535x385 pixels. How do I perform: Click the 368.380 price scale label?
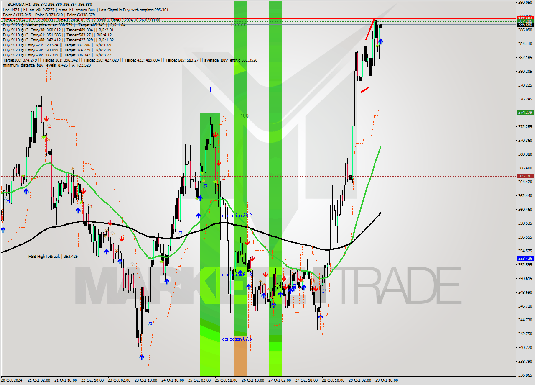(x=525, y=154)
